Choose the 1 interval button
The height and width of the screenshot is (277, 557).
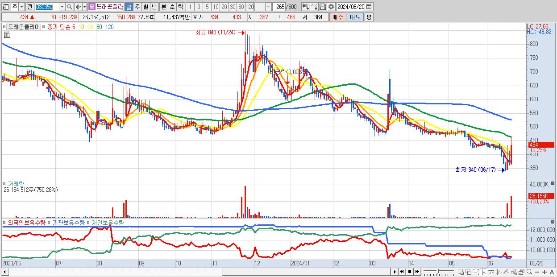click(190, 7)
